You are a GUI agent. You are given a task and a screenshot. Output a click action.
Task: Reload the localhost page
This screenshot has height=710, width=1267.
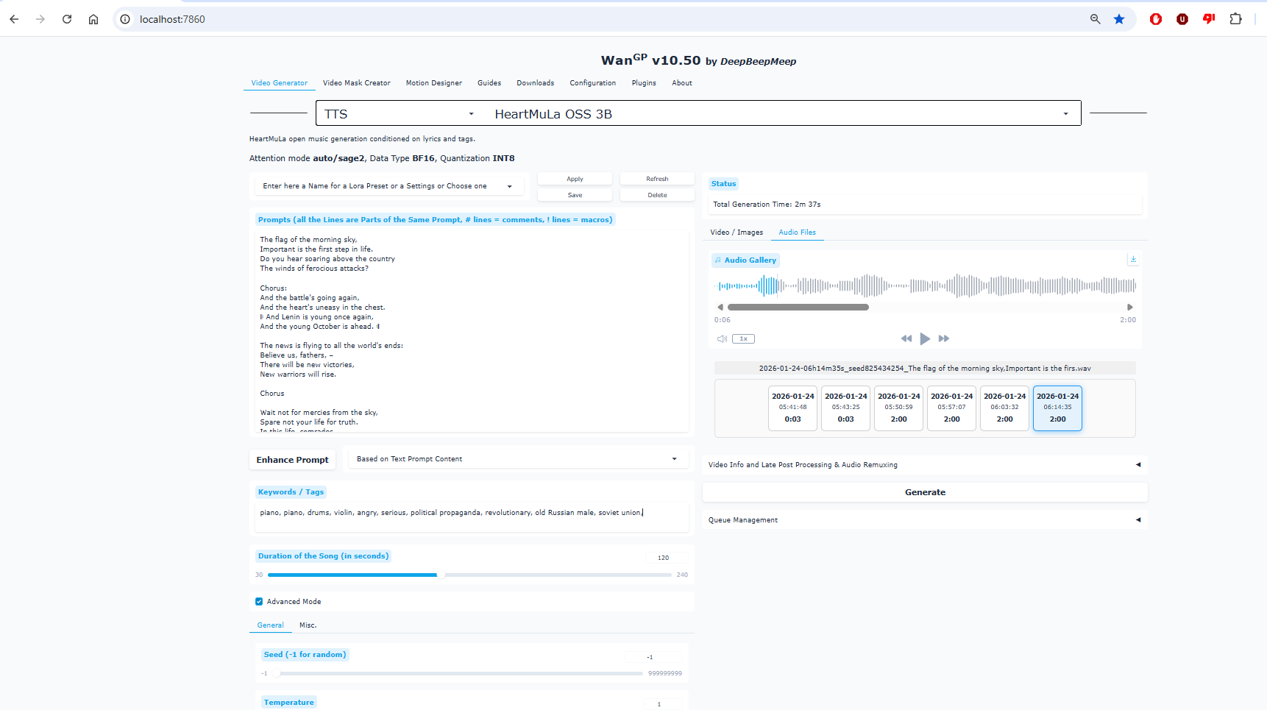[x=67, y=19]
